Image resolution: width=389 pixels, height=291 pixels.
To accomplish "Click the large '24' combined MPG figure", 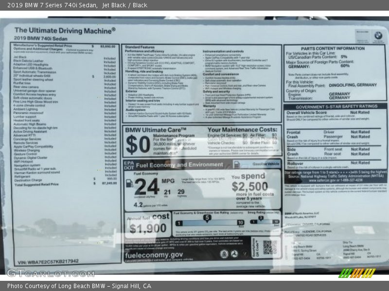I will tap(147, 187).
